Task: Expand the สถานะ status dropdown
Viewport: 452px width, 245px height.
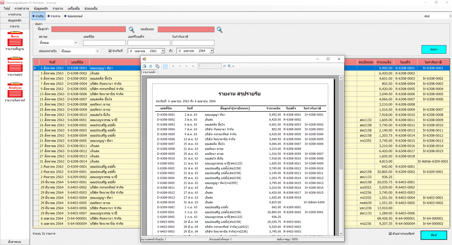Action: click(x=75, y=43)
